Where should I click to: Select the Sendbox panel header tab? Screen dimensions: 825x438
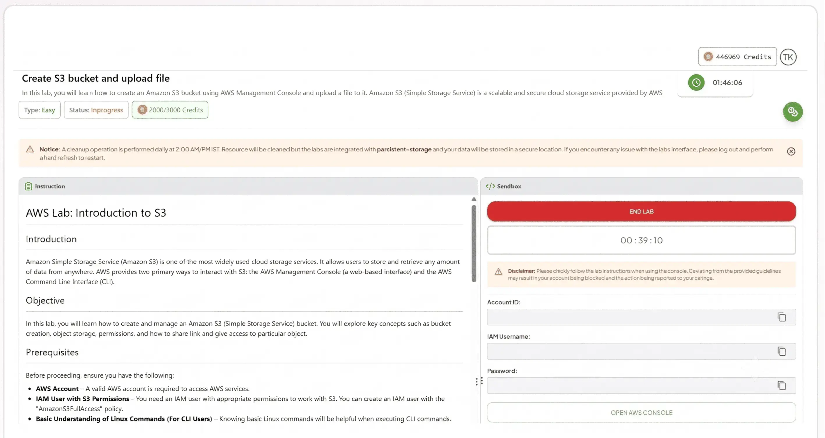pos(641,186)
